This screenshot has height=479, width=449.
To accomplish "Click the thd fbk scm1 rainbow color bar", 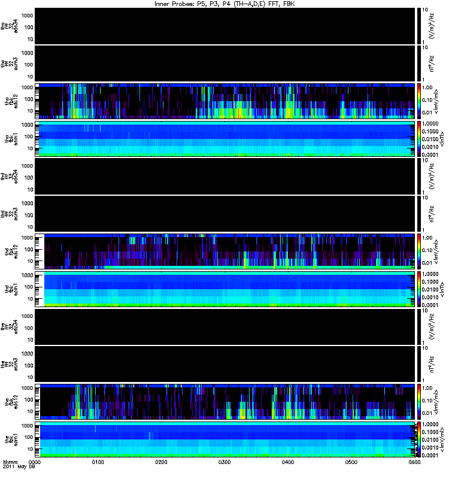I will click(419, 289).
